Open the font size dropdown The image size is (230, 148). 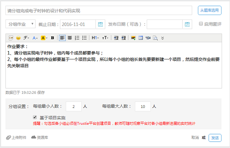pos(105,38)
